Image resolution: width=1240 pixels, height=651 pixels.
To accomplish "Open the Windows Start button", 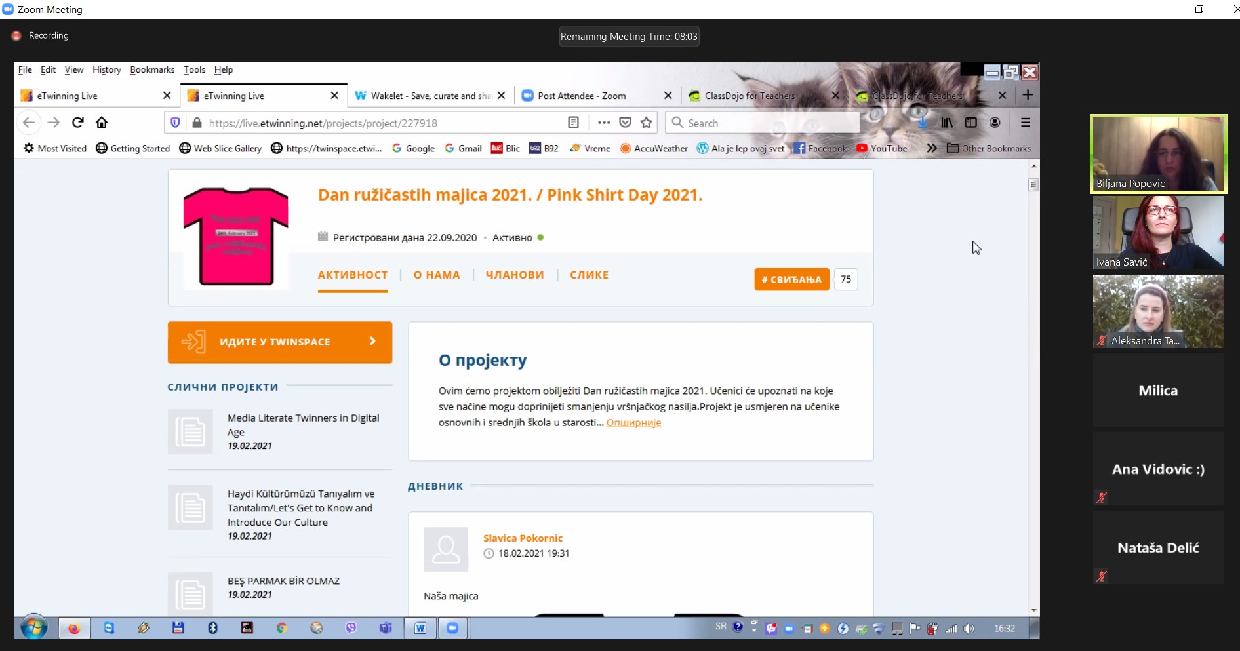I will [x=33, y=627].
